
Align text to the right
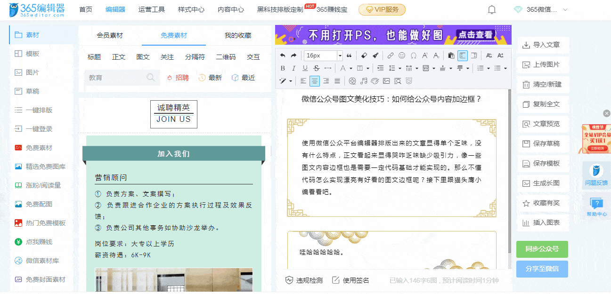pos(326,81)
